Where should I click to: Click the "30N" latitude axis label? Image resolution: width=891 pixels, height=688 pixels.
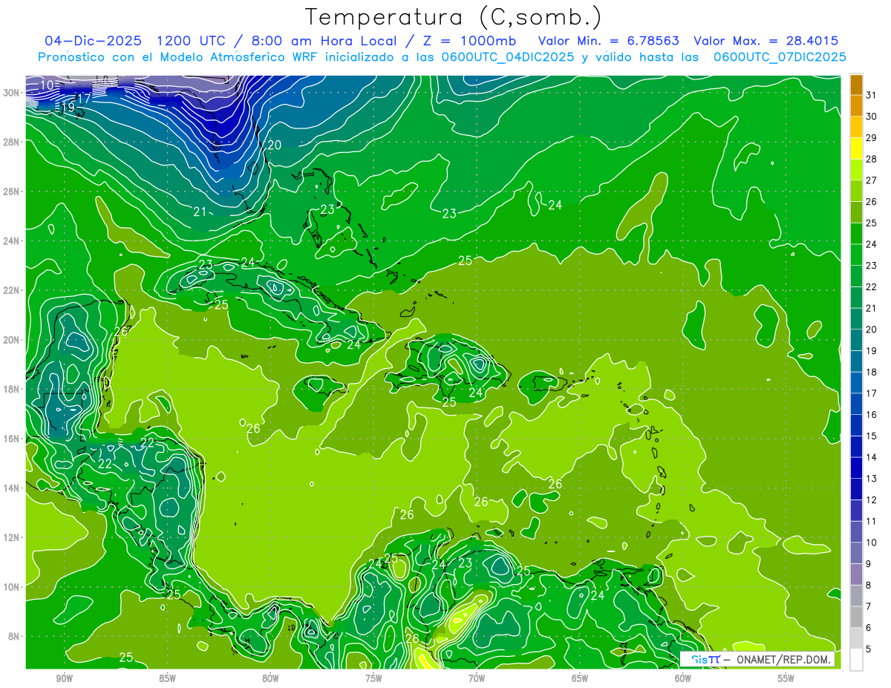[x=12, y=93]
